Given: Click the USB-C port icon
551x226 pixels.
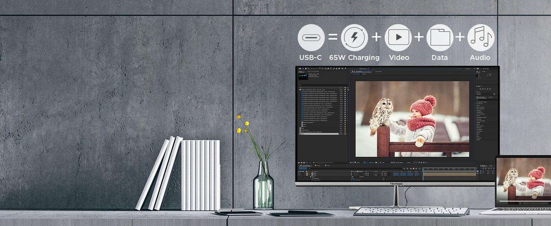Looking at the screenshot, I should (x=311, y=38).
